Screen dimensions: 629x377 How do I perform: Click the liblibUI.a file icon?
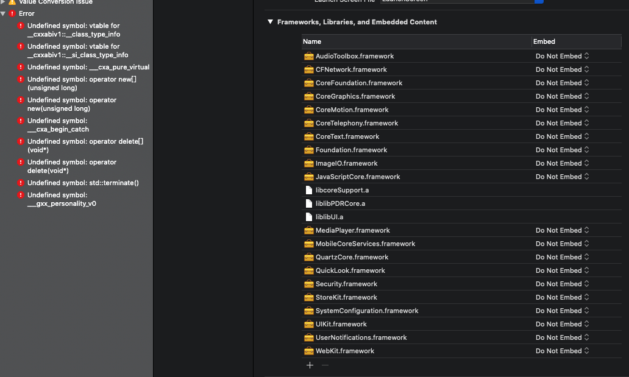[308, 217]
